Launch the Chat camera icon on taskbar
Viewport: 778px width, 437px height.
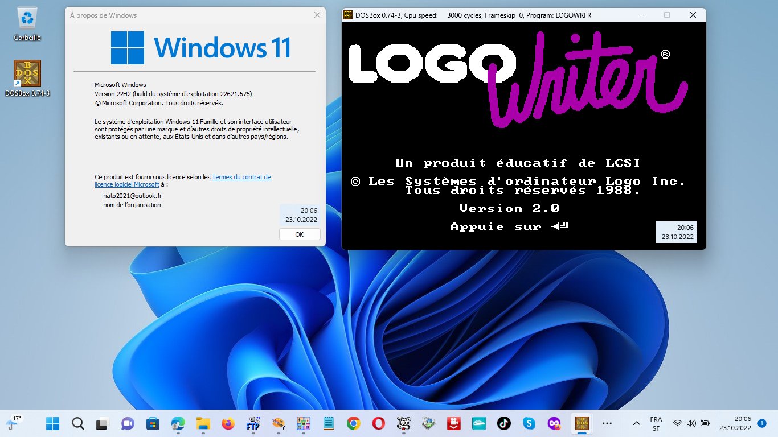[128, 423]
